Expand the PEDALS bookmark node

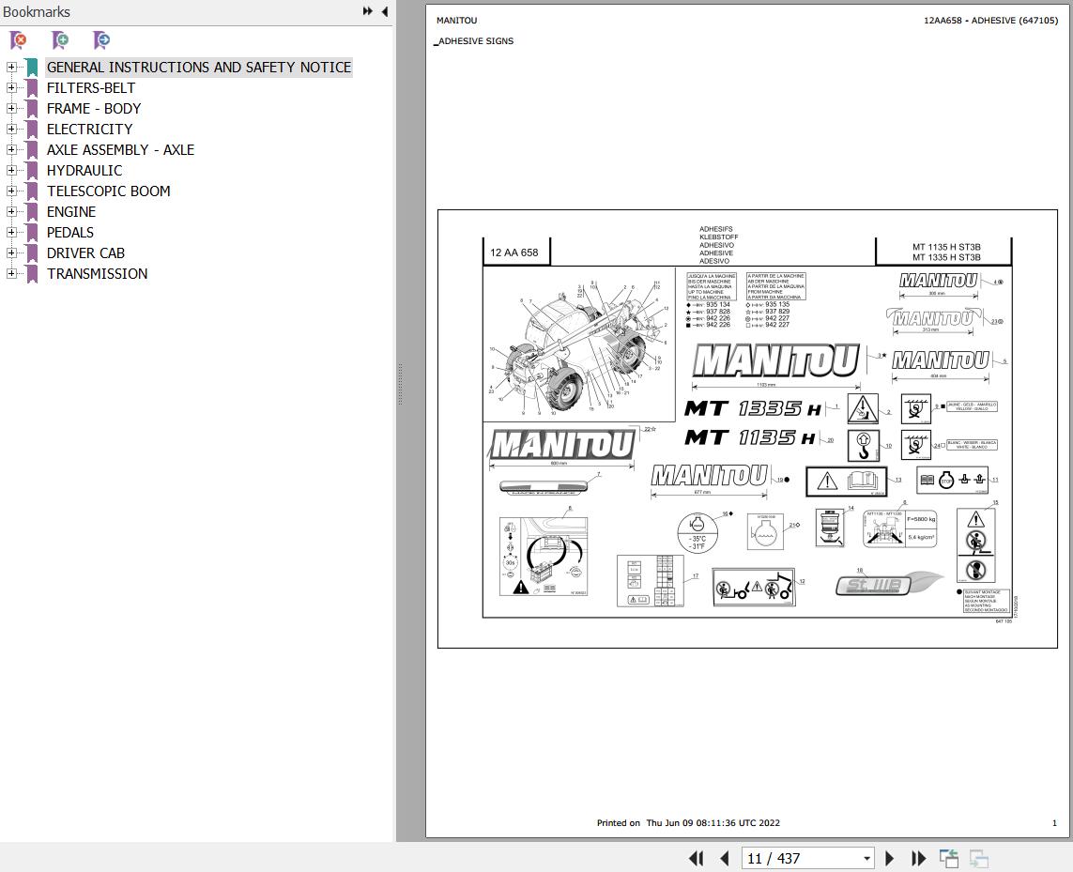pyautogui.click(x=11, y=232)
